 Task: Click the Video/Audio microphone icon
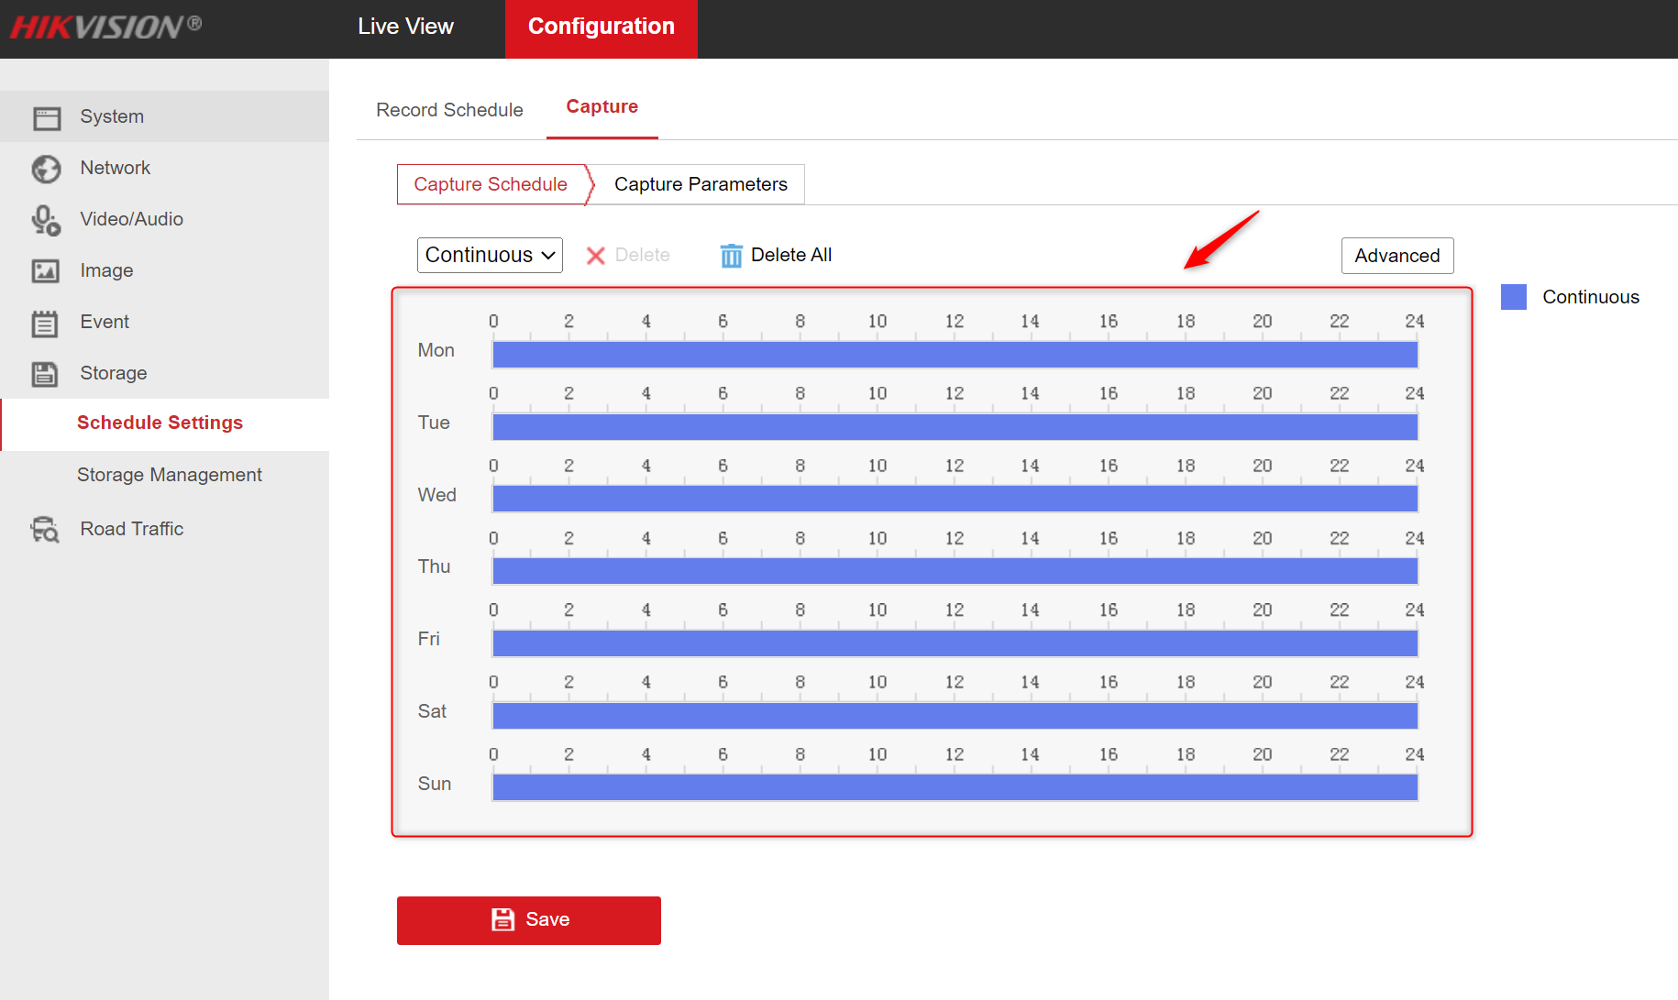(x=46, y=219)
